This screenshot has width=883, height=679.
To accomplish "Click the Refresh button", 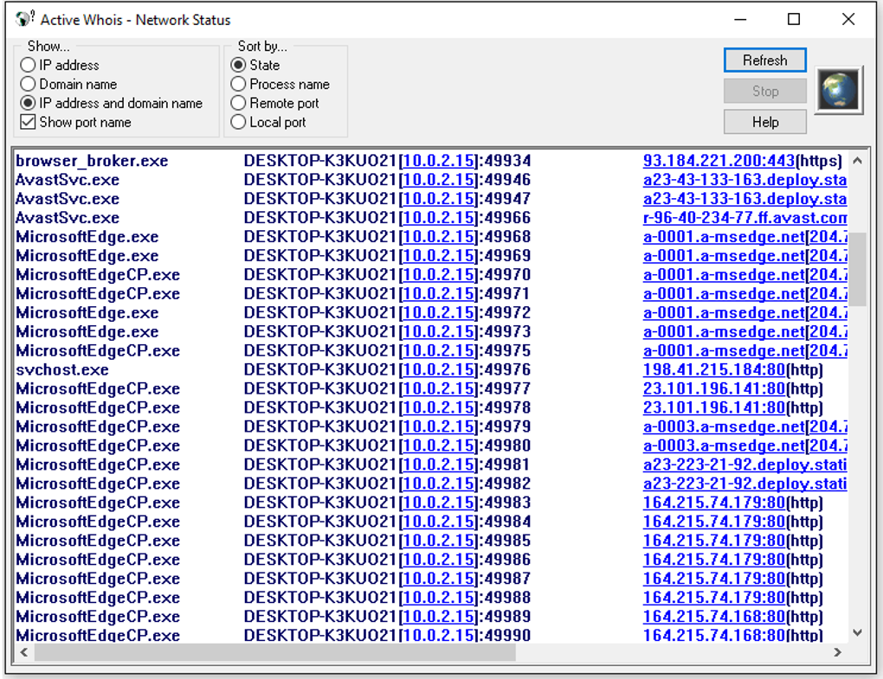I will [x=764, y=61].
